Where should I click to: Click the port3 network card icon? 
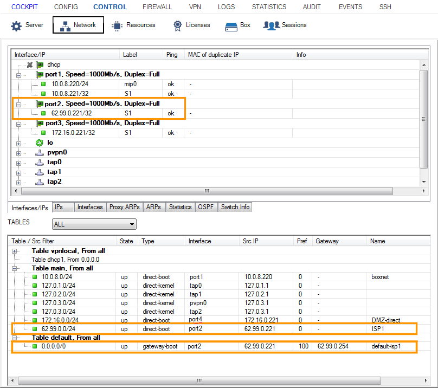coord(40,123)
